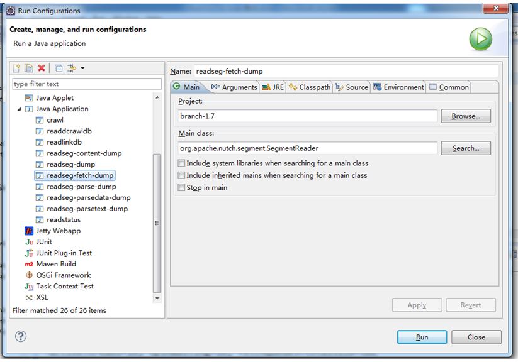Click the New launch configuration icon
518x362 pixels.
point(17,68)
